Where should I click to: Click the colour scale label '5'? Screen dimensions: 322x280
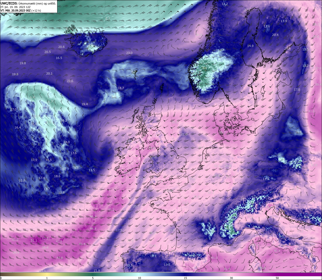click(93, 278)
